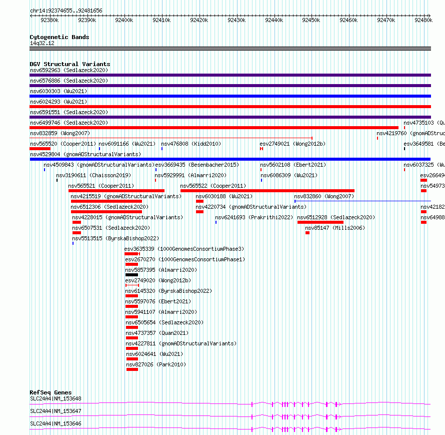Select the red nsv6024293 (Wu2021) bar

[230, 107]
